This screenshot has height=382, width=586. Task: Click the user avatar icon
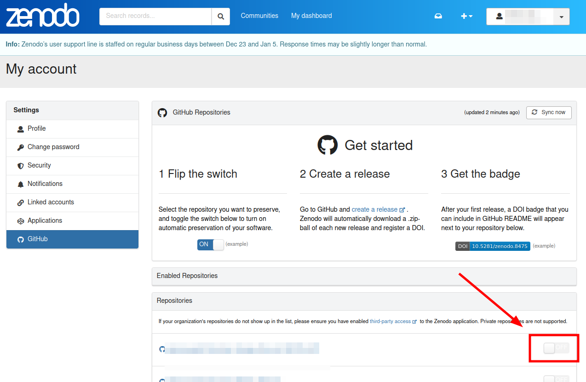pos(499,17)
